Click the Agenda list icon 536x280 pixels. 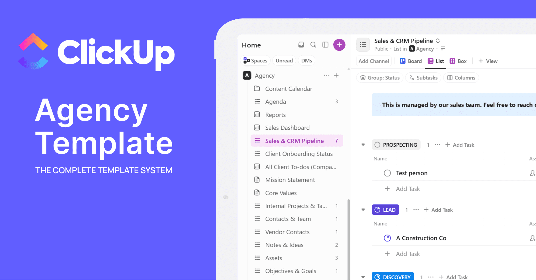point(257,101)
